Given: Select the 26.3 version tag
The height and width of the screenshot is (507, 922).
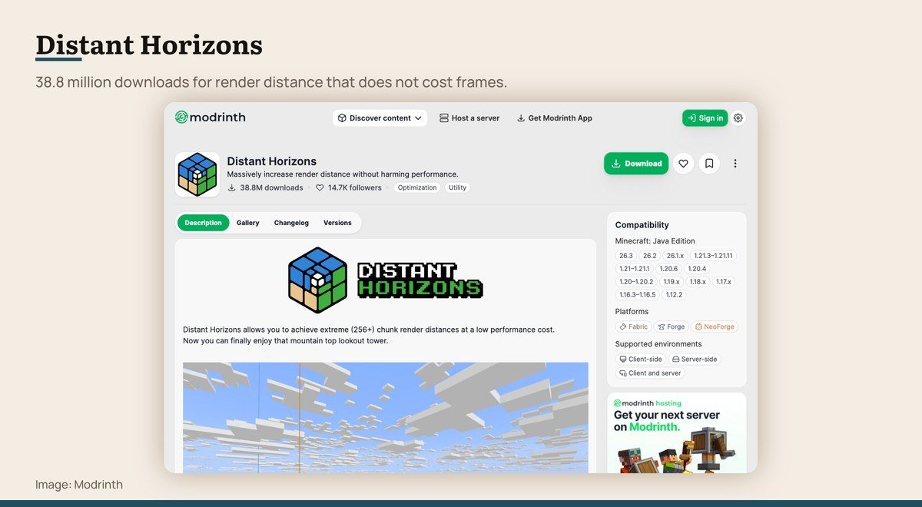Looking at the screenshot, I should [x=625, y=256].
